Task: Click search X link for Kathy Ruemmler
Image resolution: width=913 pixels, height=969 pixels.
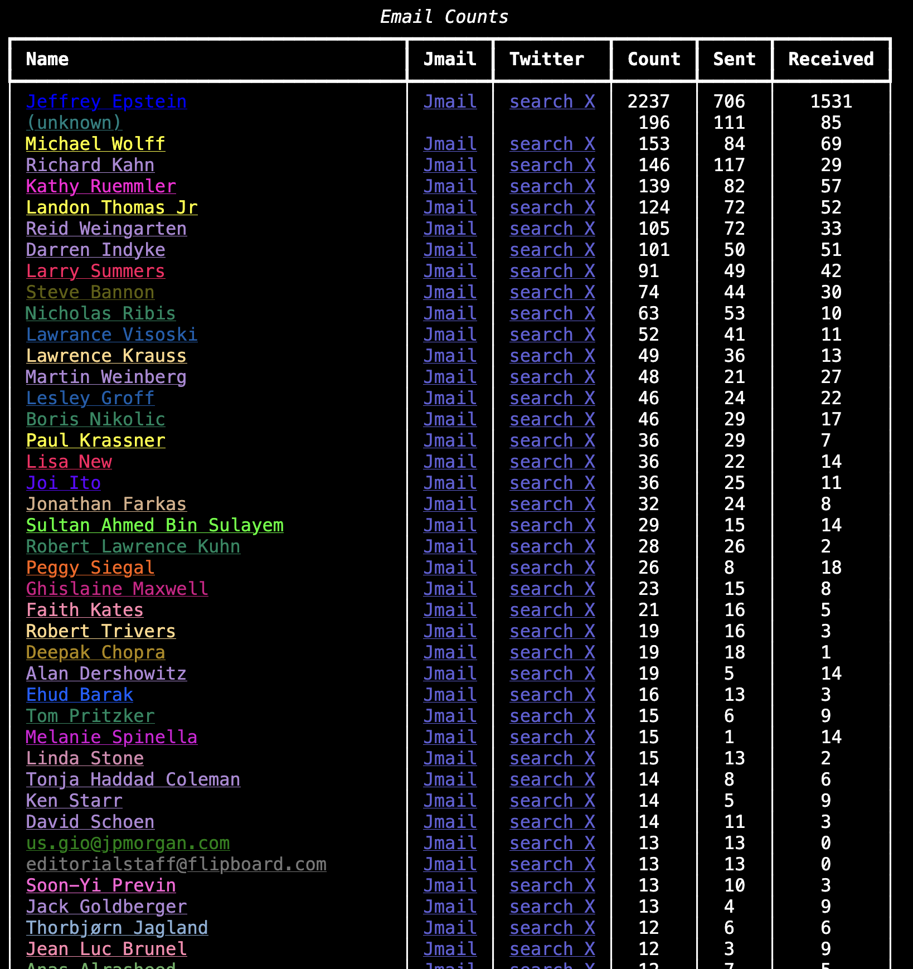Action: (x=552, y=186)
